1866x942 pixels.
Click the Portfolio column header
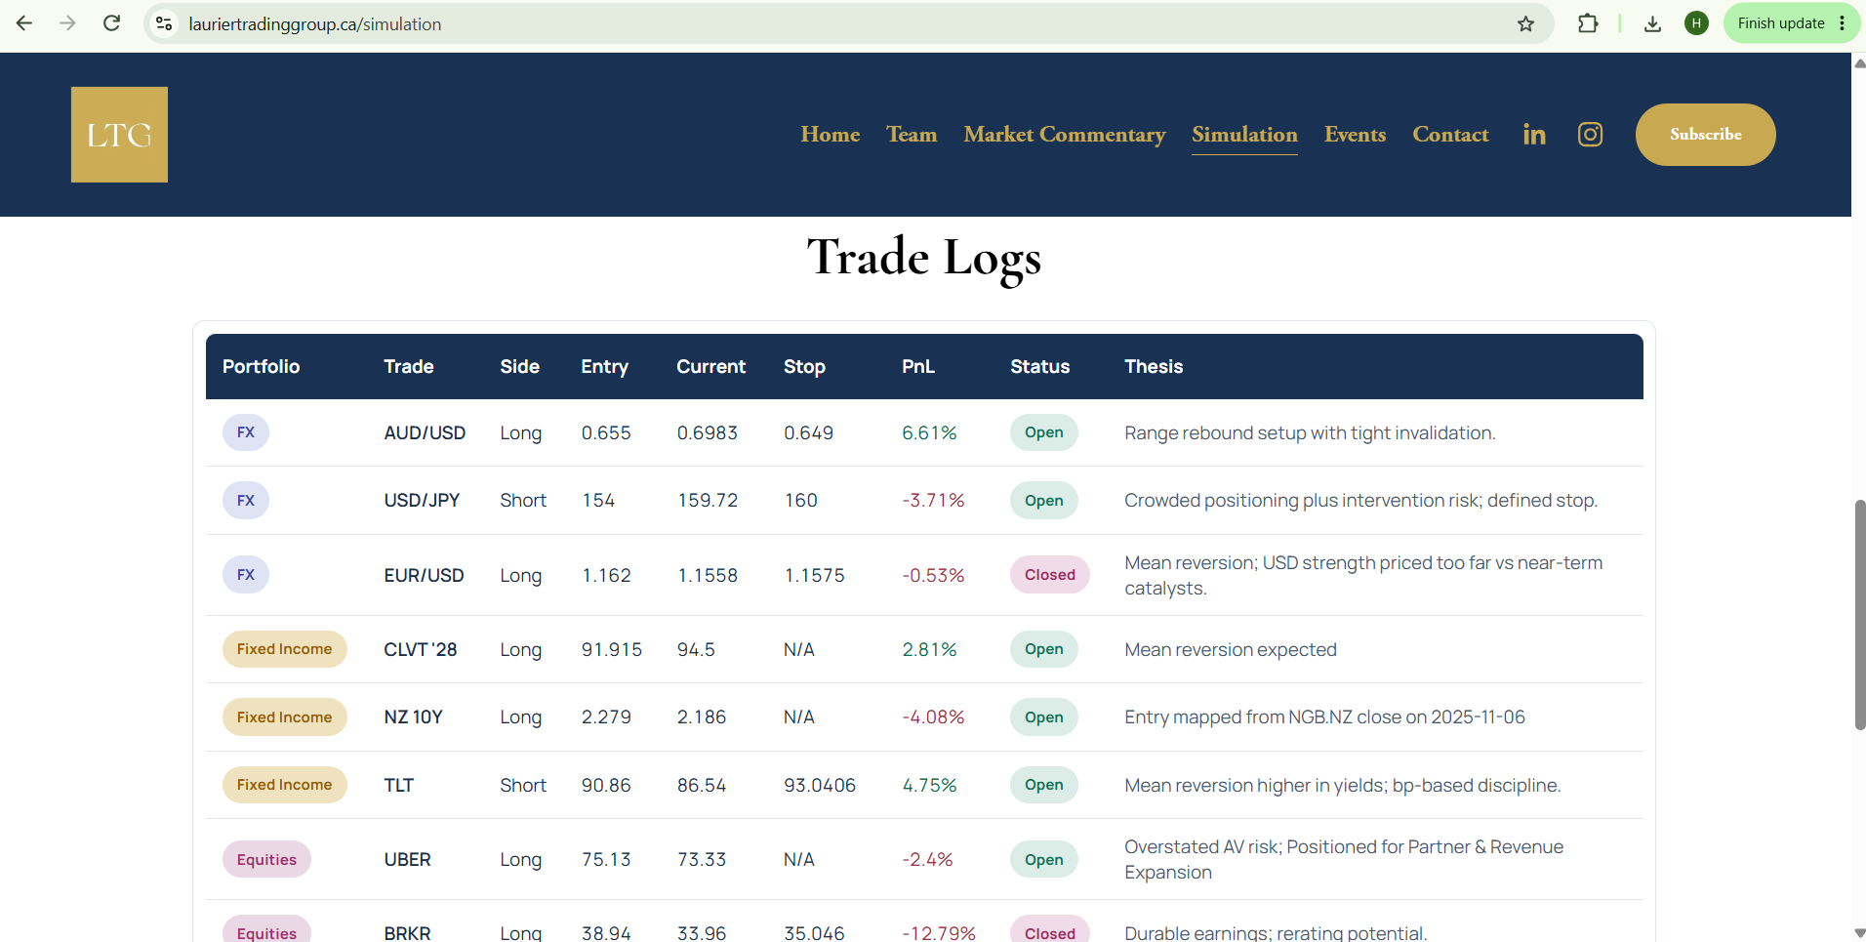[x=261, y=367]
